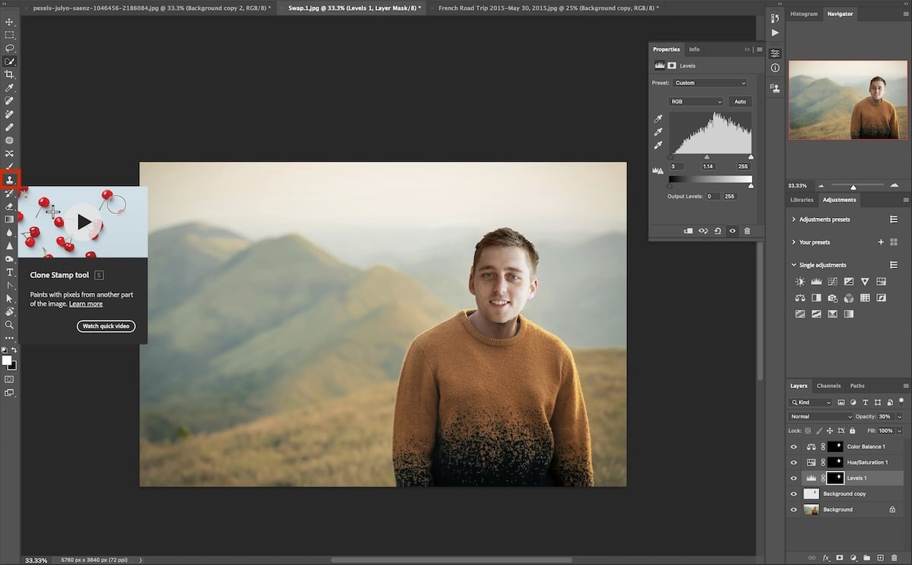Click the Navigator preview thumbnail
The height and width of the screenshot is (565, 912).
click(x=847, y=99)
